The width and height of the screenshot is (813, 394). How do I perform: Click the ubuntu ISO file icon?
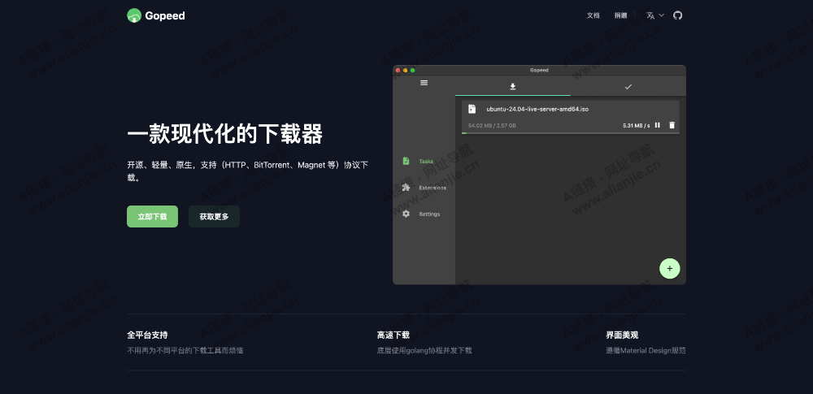point(472,109)
